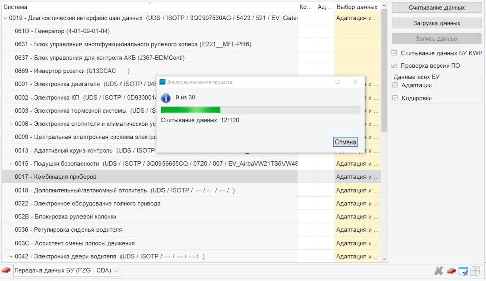Click the scrollbar up arrow

384,6
